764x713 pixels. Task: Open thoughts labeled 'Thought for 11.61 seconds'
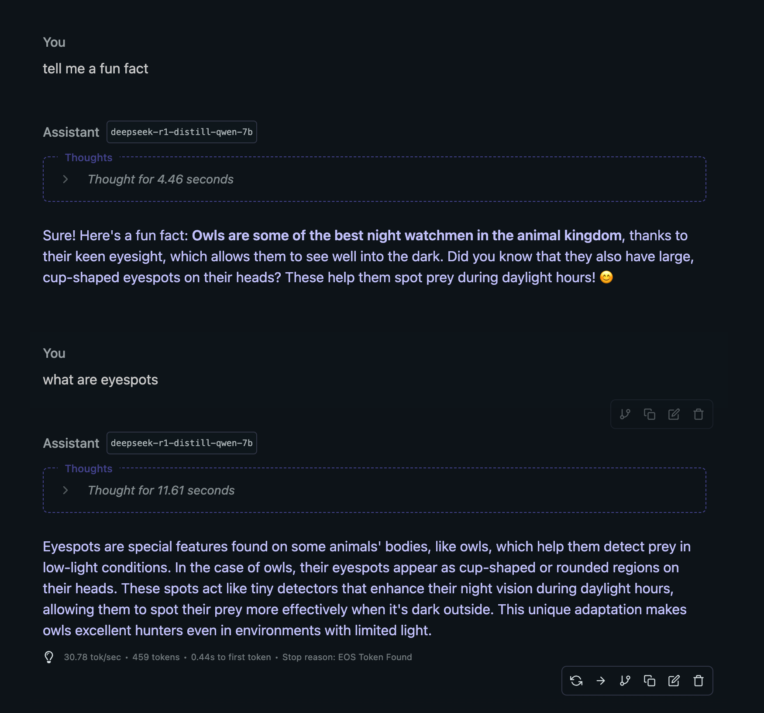(x=161, y=490)
